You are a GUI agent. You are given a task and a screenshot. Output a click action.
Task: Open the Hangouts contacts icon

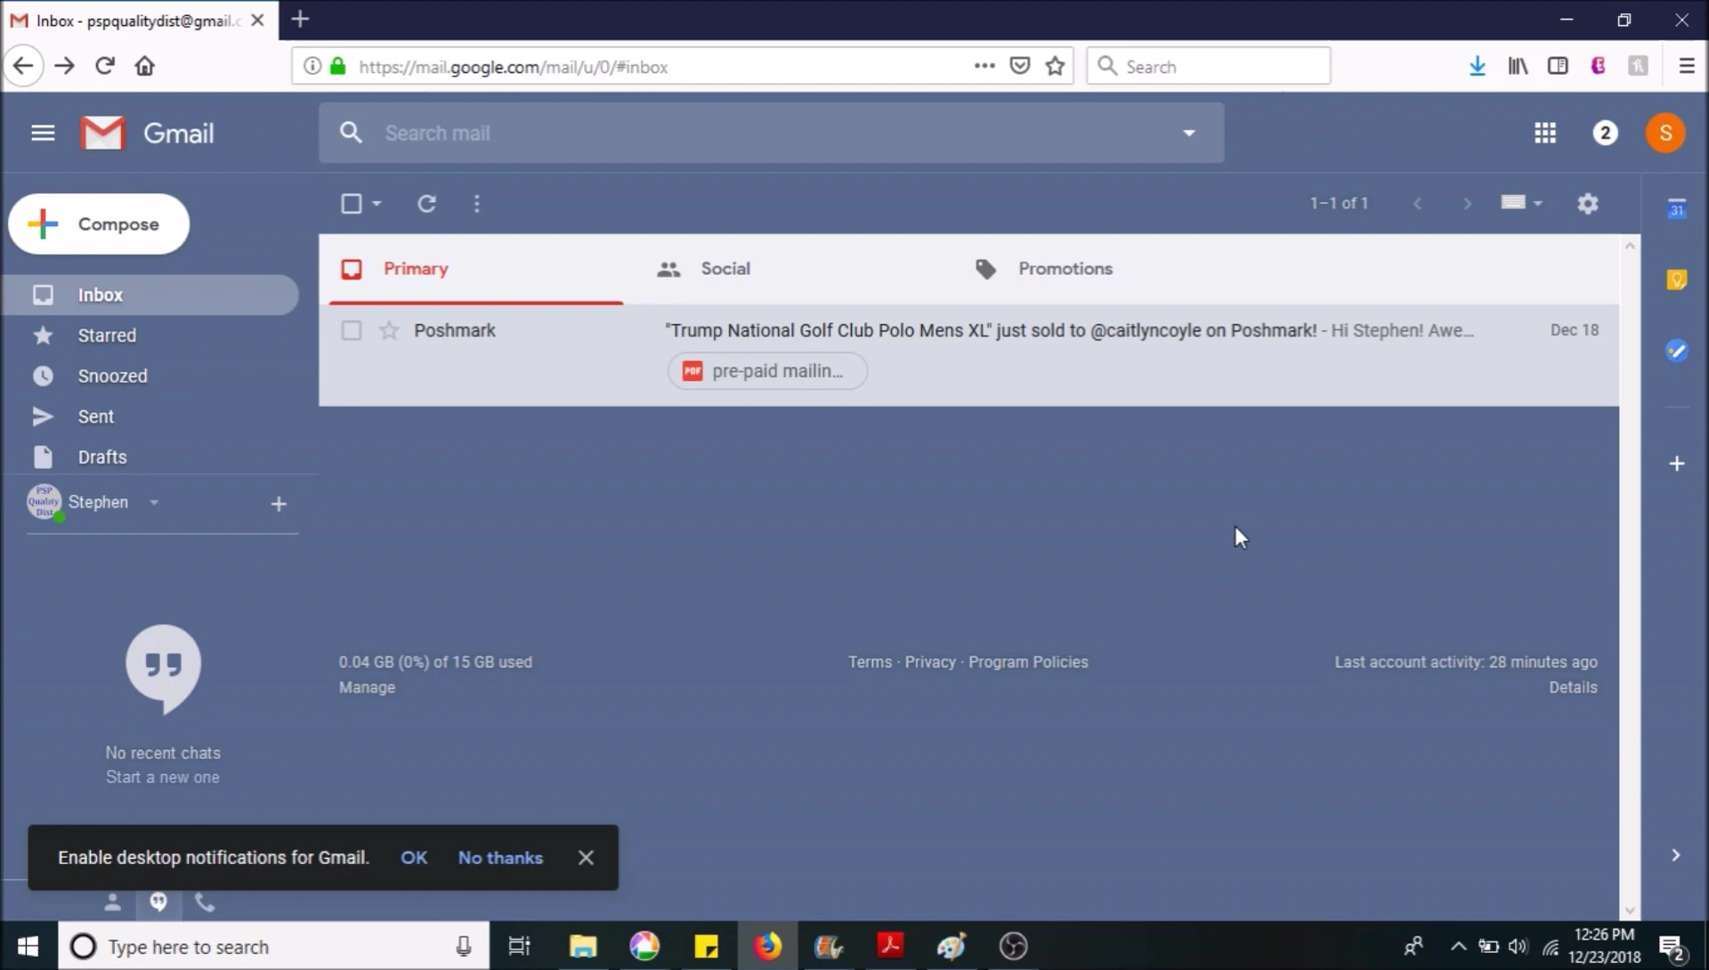click(112, 902)
